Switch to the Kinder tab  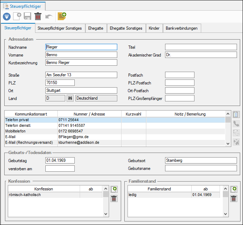(154, 28)
